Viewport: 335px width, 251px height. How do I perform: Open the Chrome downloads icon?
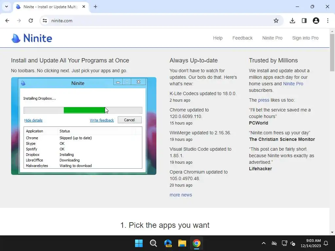pos(292,21)
